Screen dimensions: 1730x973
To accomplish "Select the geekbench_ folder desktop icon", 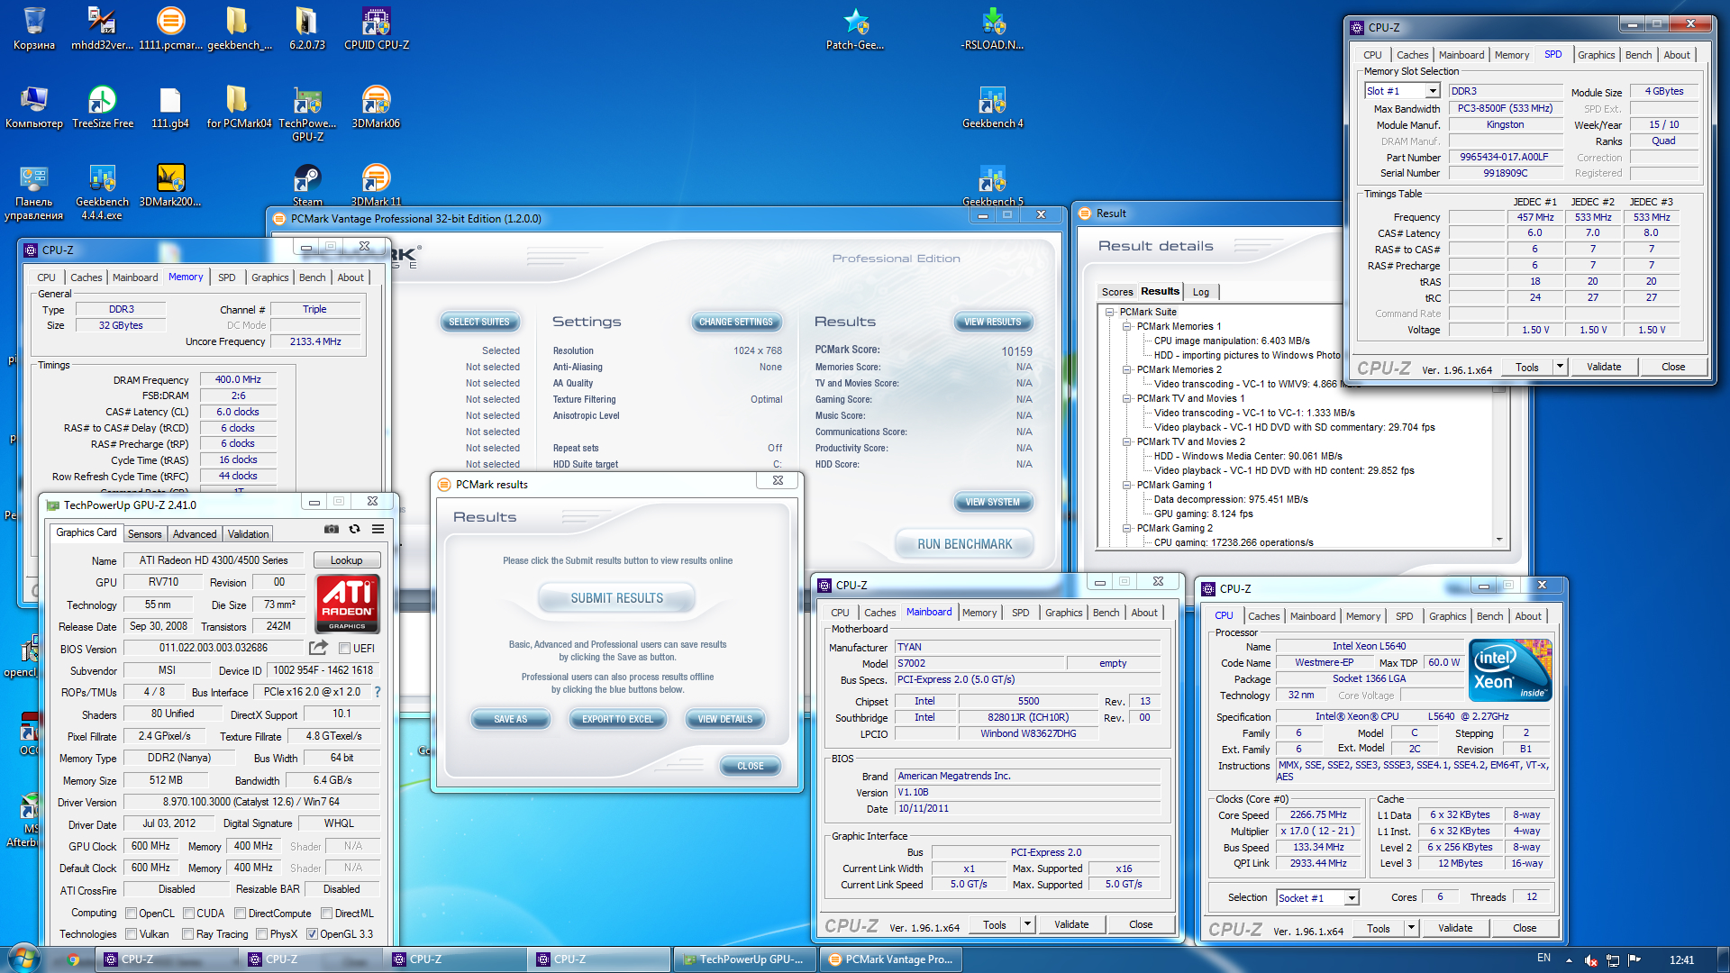I will pyautogui.click(x=239, y=27).
